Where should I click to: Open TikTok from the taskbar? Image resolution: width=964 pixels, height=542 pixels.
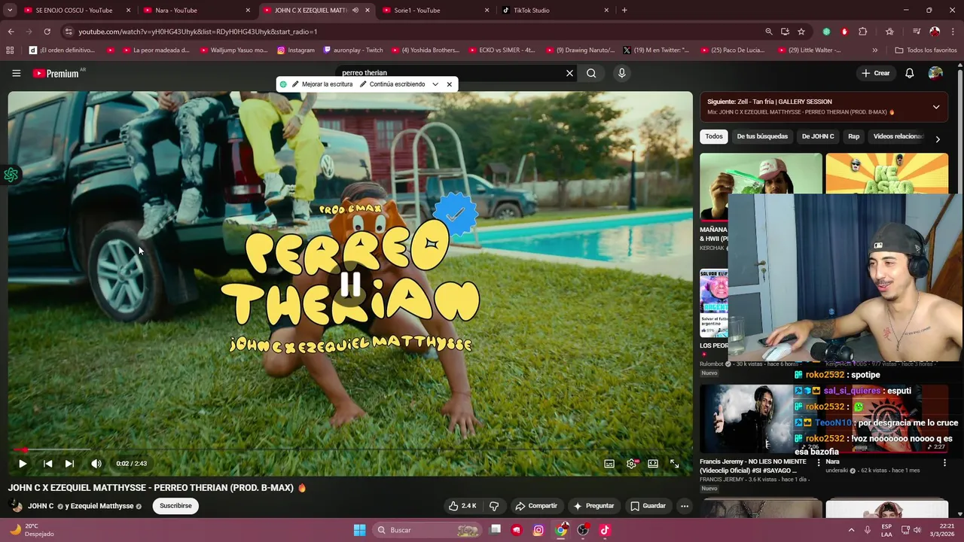[605, 530]
